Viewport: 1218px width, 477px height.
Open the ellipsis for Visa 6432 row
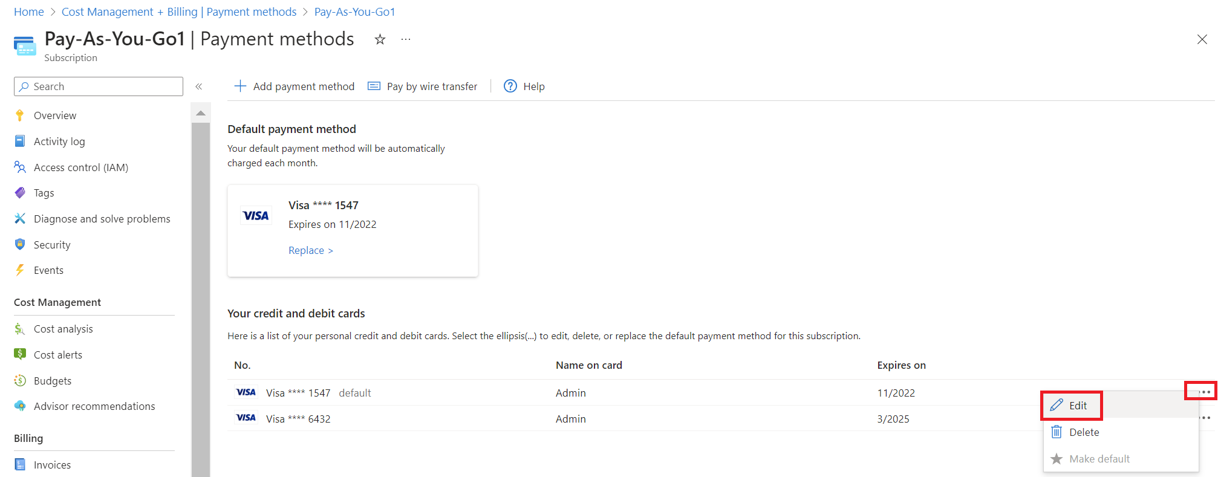1205,418
